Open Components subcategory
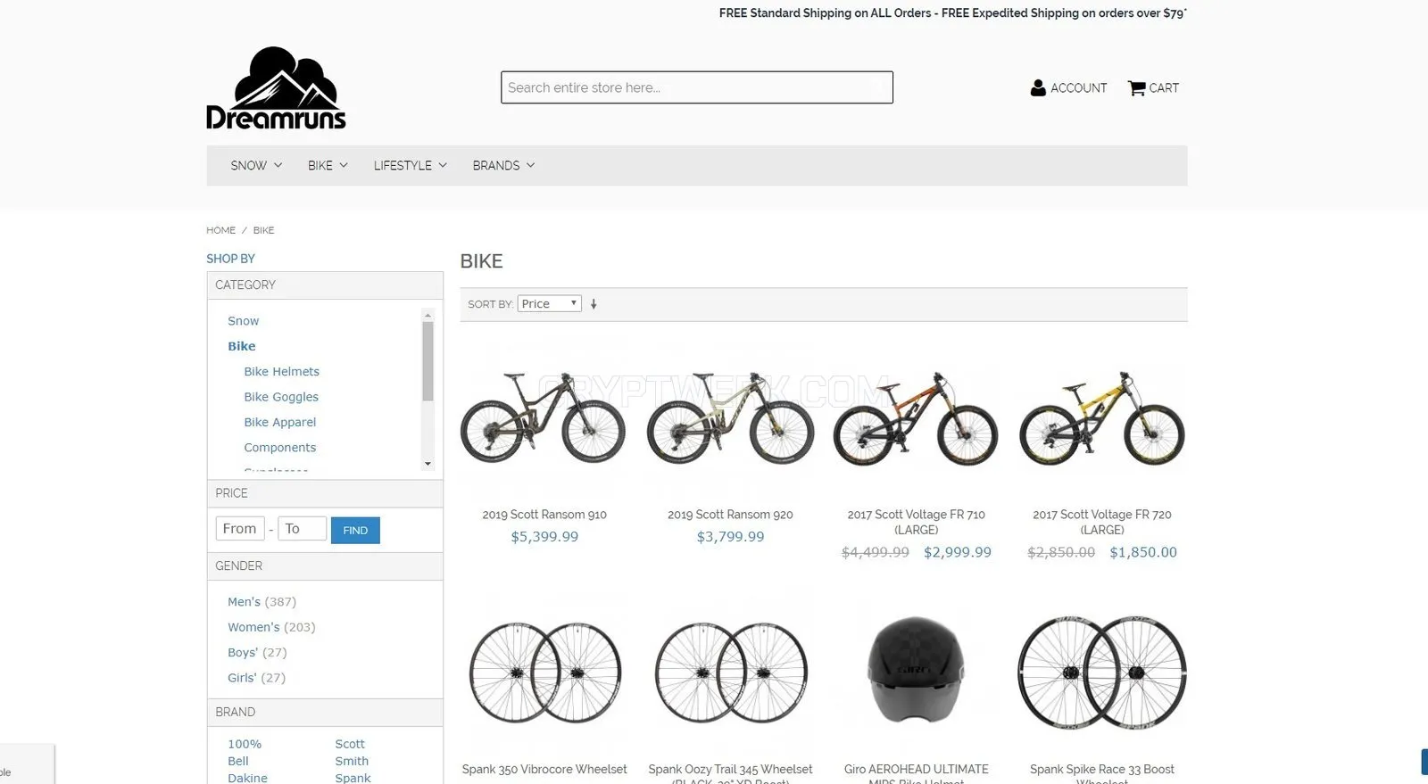The height and width of the screenshot is (784, 1428). [x=280, y=448]
